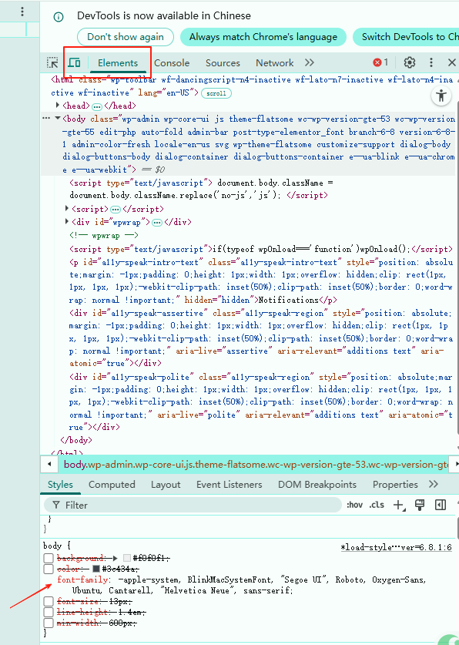Click the new style rule plus icon
The image size is (459, 645).
click(399, 506)
